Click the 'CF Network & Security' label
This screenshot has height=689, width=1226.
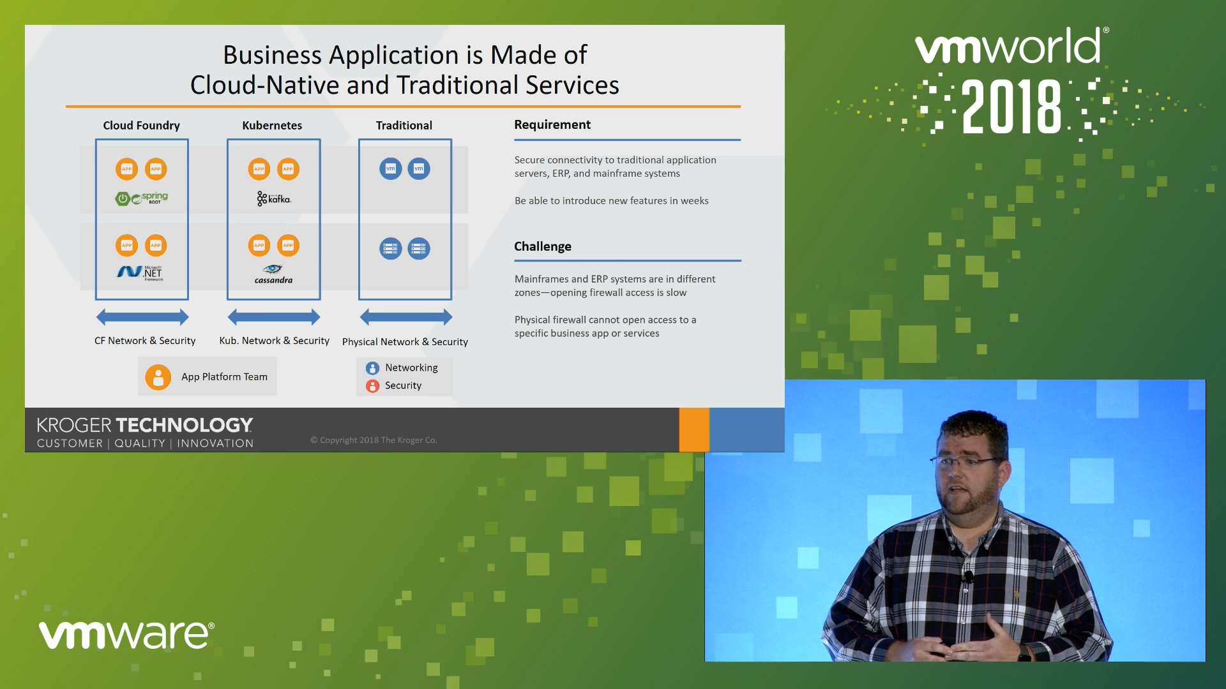click(x=145, y=341)
